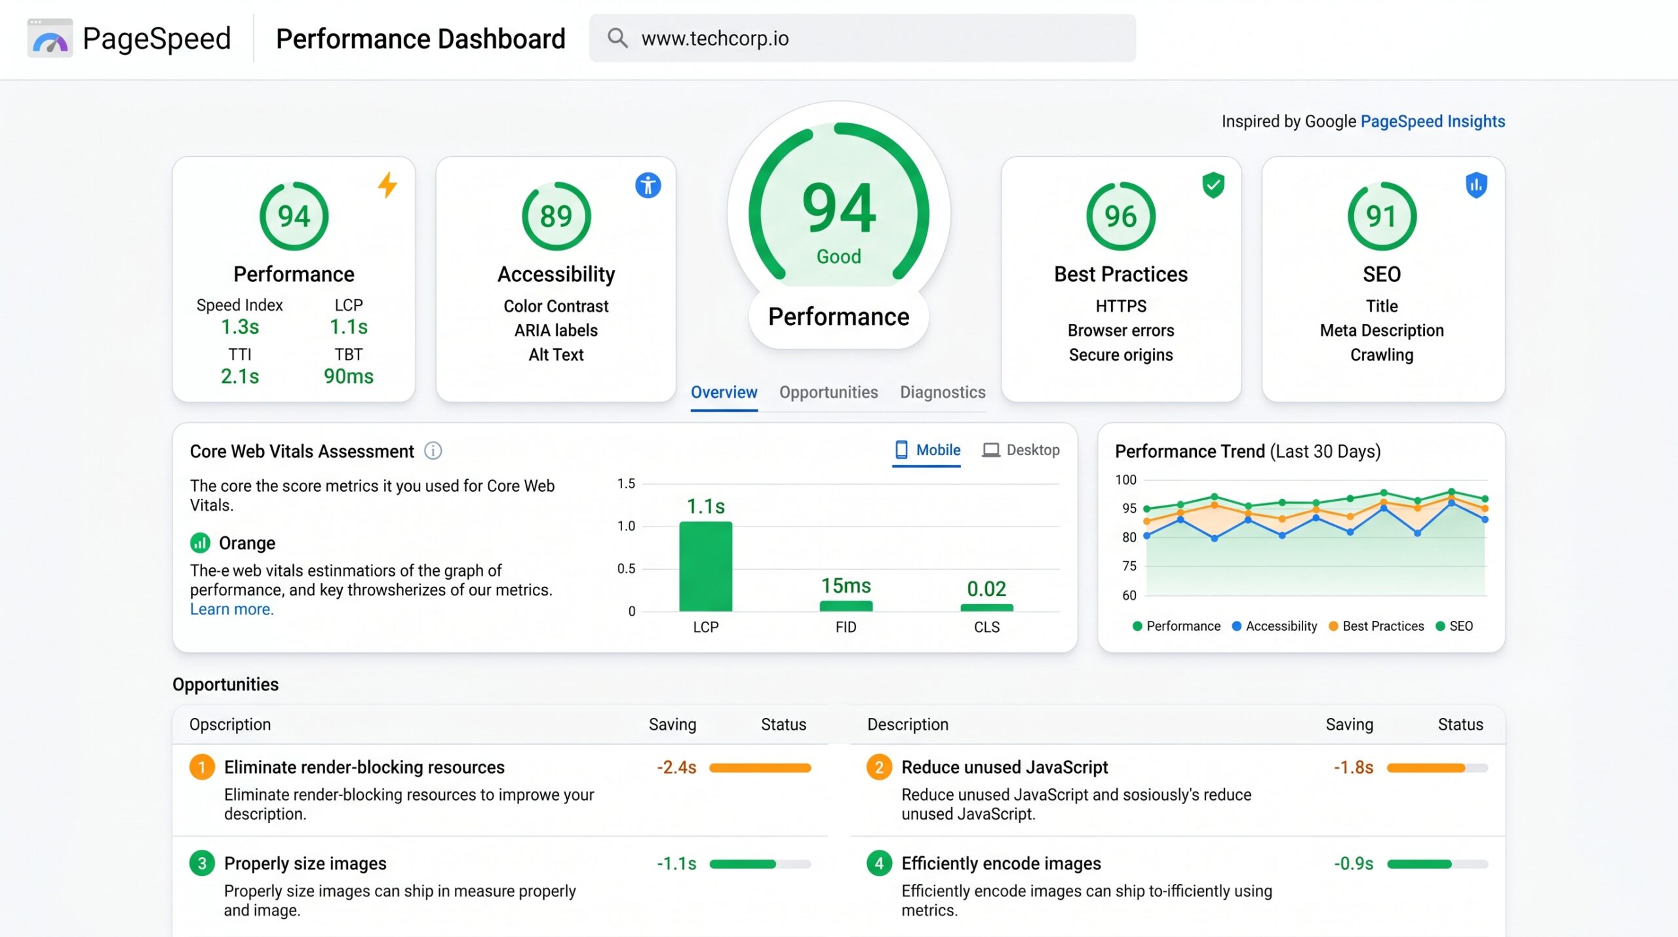Click the -0.9s saving value
The height and width of the screenshot is (937, 1678).
coord(1354,864)
